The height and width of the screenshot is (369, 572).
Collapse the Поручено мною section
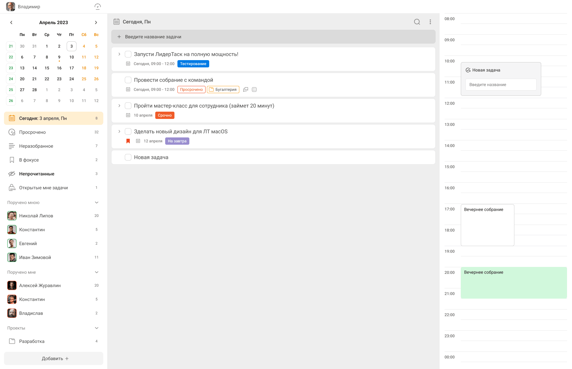pyautogui.click(x=97, y=203)
